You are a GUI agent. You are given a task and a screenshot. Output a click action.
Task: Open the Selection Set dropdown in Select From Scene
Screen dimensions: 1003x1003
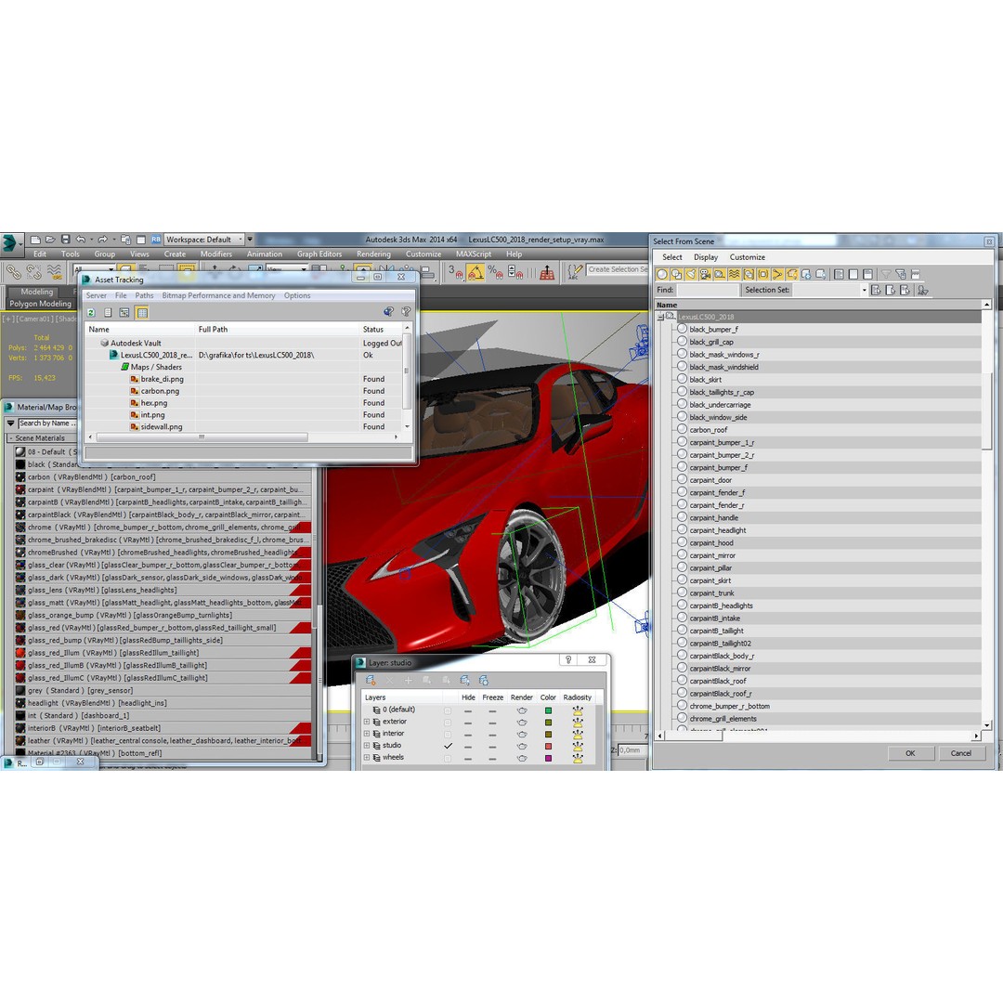(x=864, y=291)
